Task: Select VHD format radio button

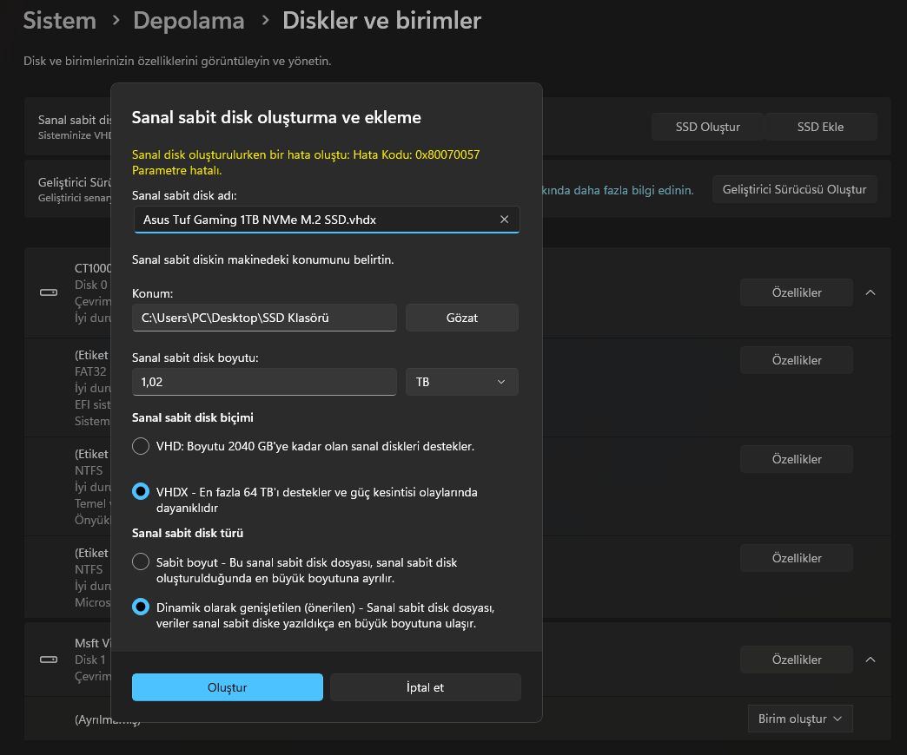Action: point(141,446)
